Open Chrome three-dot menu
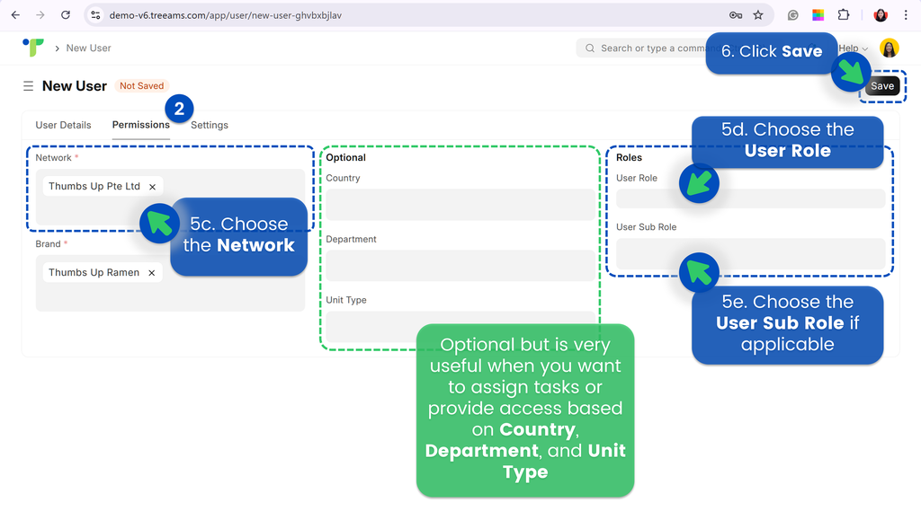Screen dimensions: 921x511 [x=906, y=15]
